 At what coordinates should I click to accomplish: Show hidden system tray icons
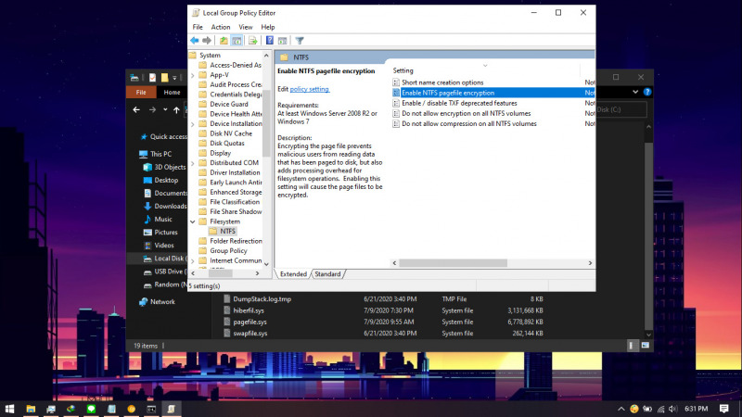point(621,409)
